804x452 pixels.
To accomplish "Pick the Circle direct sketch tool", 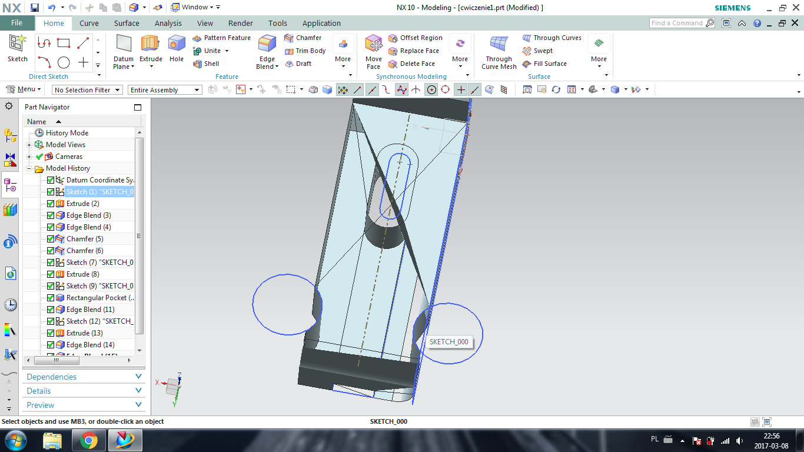I will point(64,62).
